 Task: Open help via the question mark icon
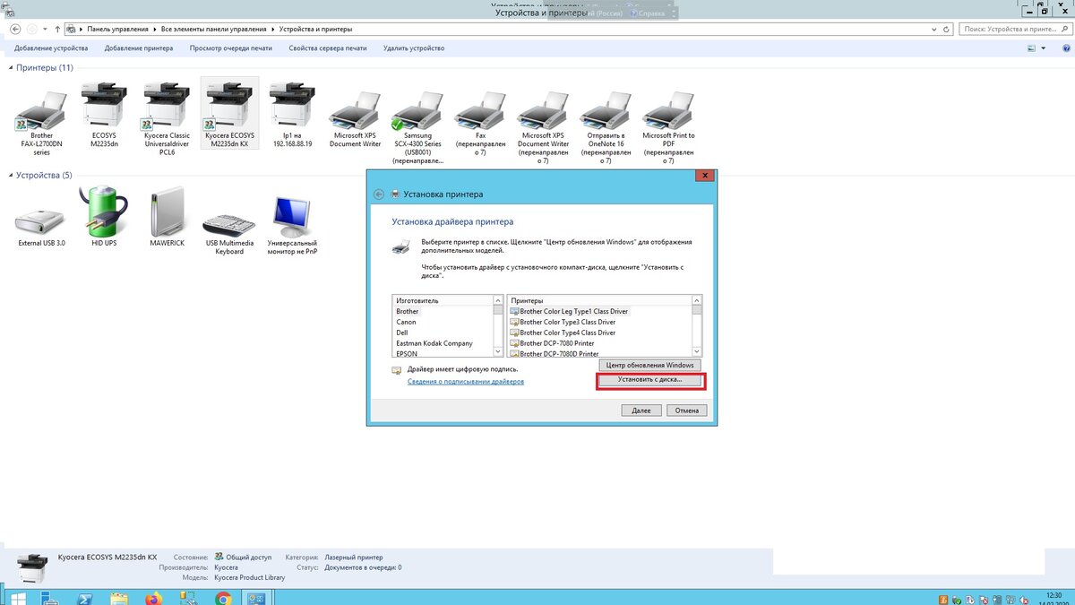(1065, 48)
